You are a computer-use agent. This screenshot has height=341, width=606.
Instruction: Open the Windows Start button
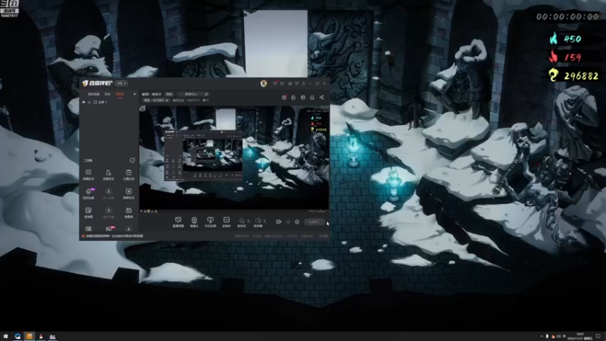(x=5, y=336)
